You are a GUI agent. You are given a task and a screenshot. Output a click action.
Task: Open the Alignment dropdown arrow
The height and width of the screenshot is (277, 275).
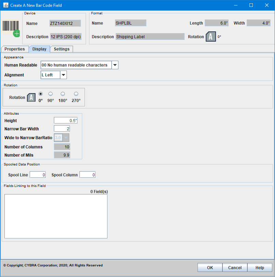pyautogui.click(x=63, y=75)
